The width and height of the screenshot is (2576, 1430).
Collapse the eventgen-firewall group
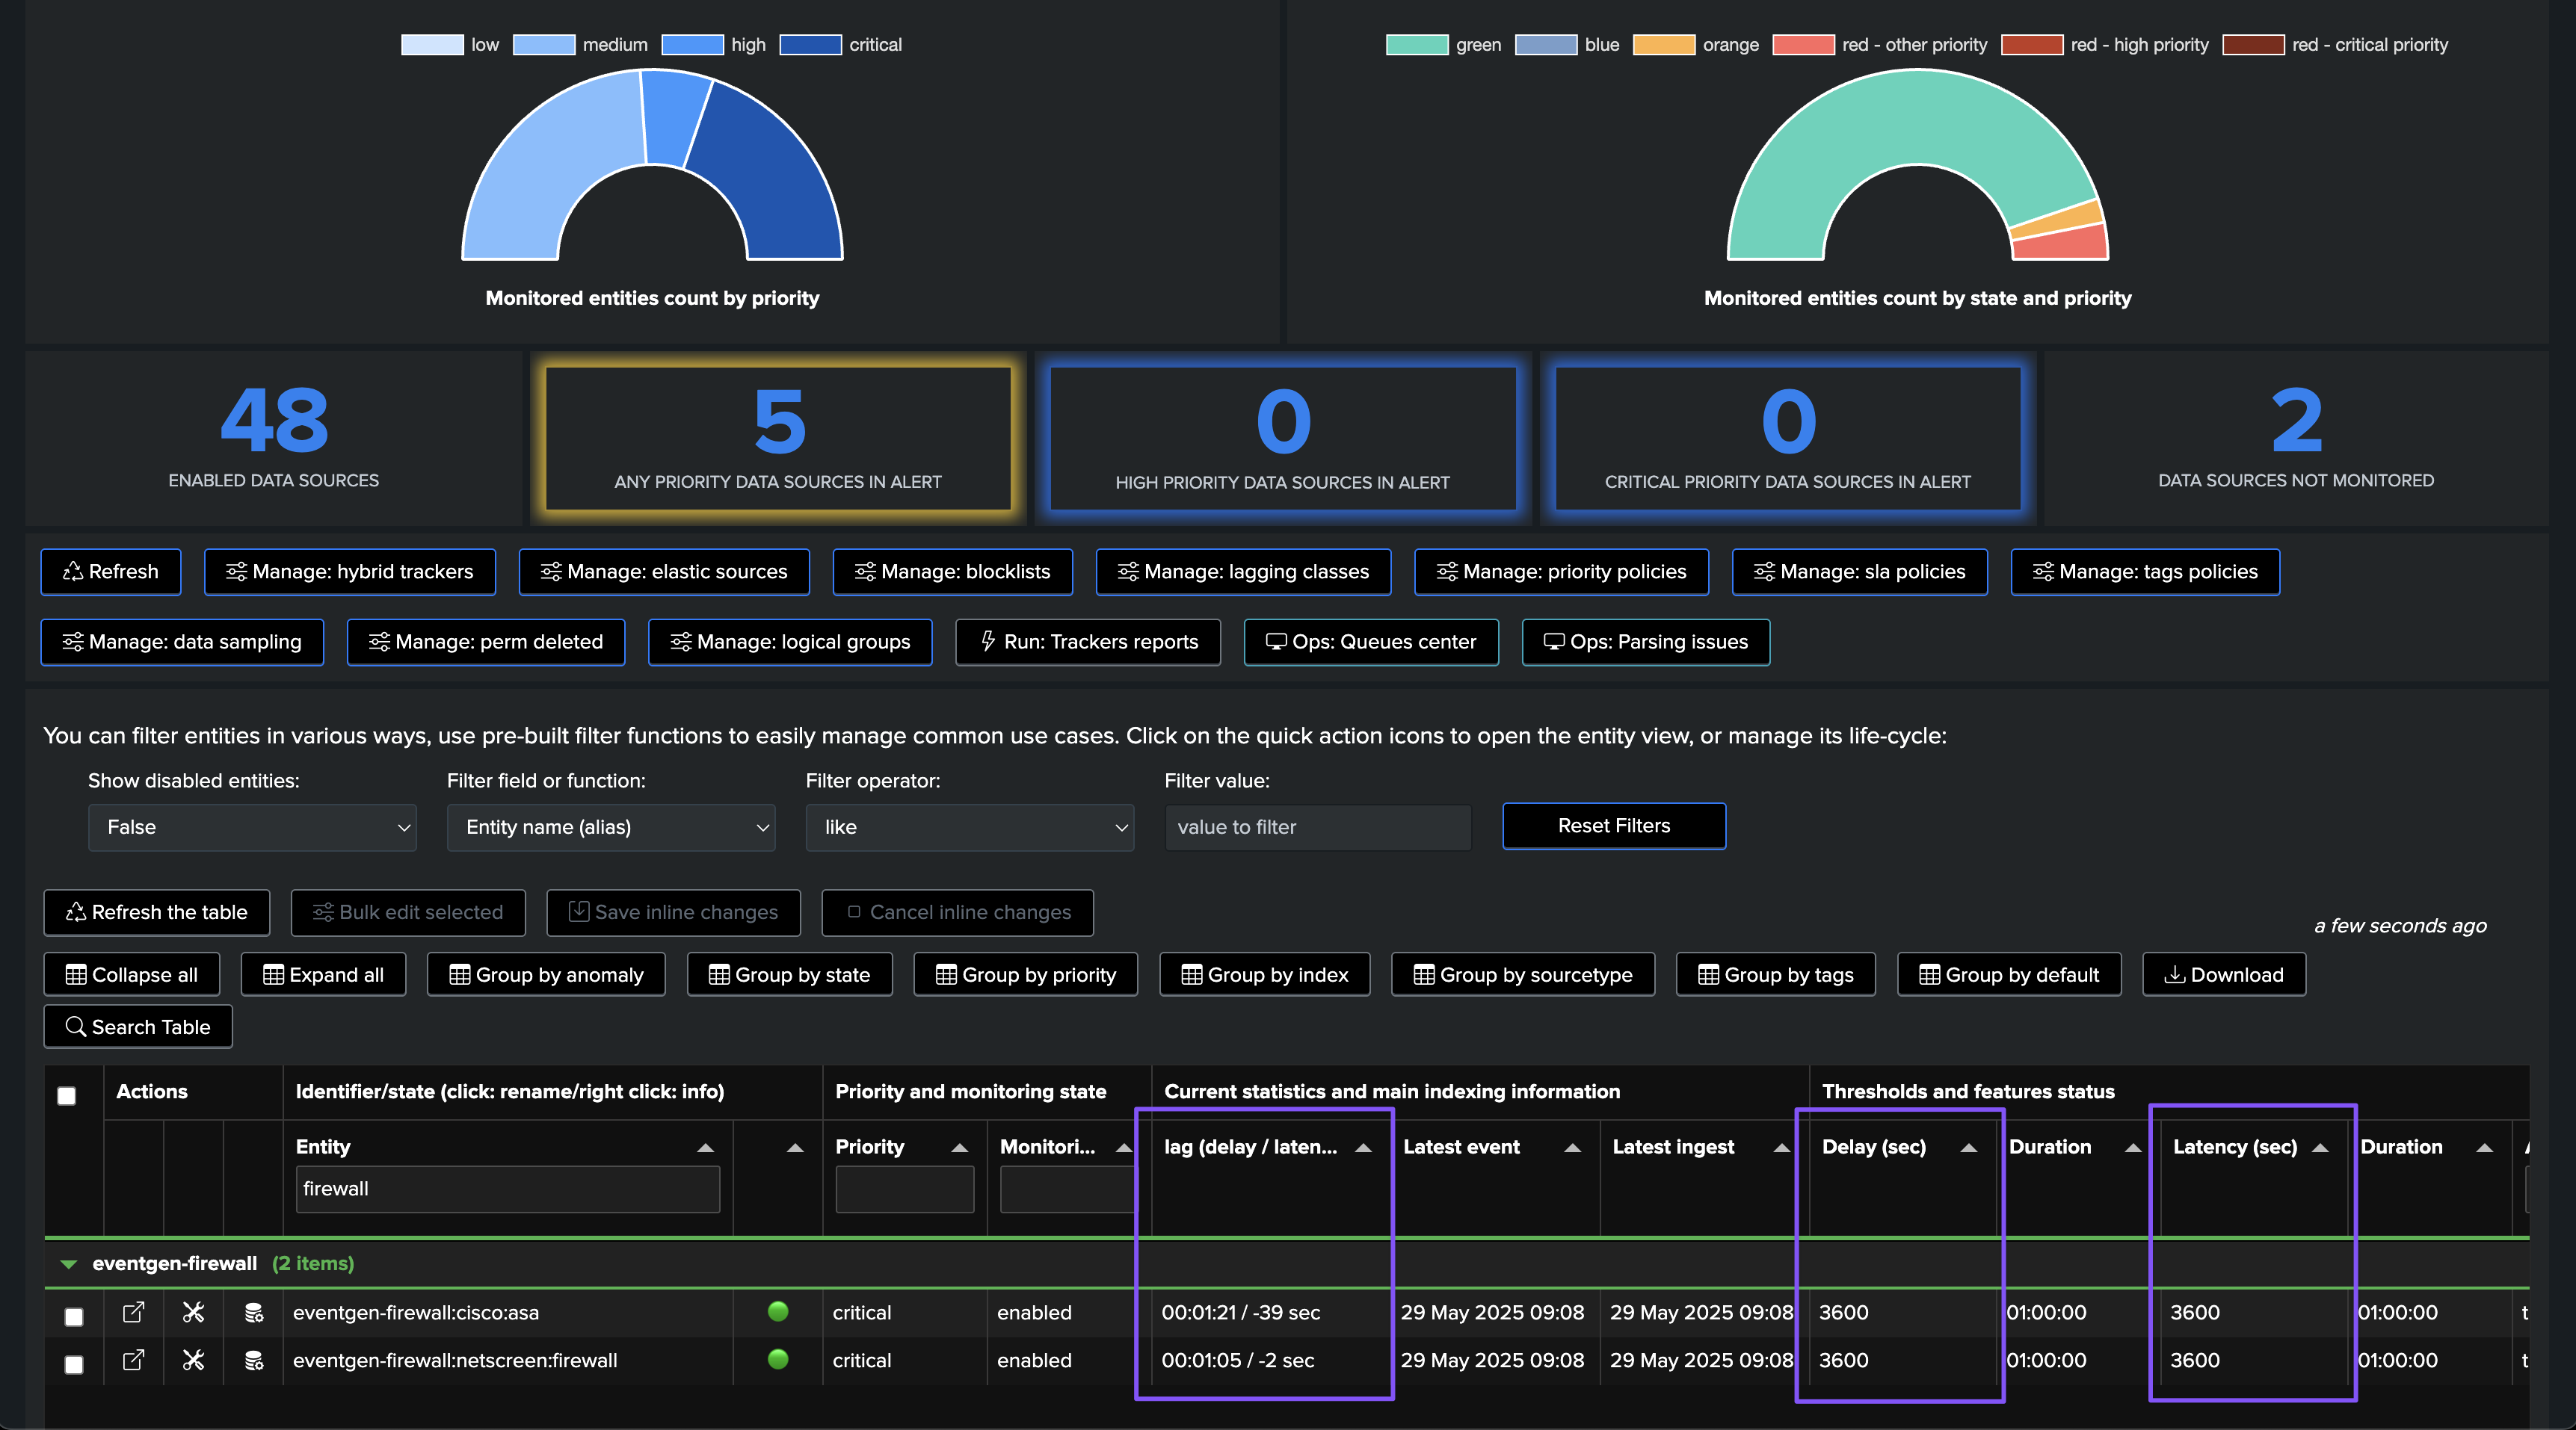coord(69,1264)
